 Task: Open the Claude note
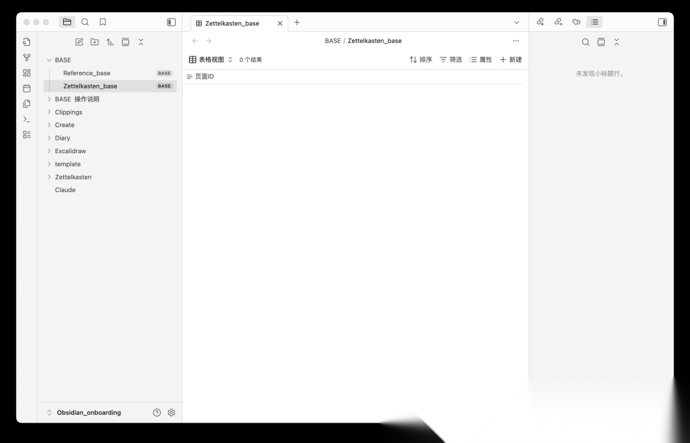click(x=110, y=190)
